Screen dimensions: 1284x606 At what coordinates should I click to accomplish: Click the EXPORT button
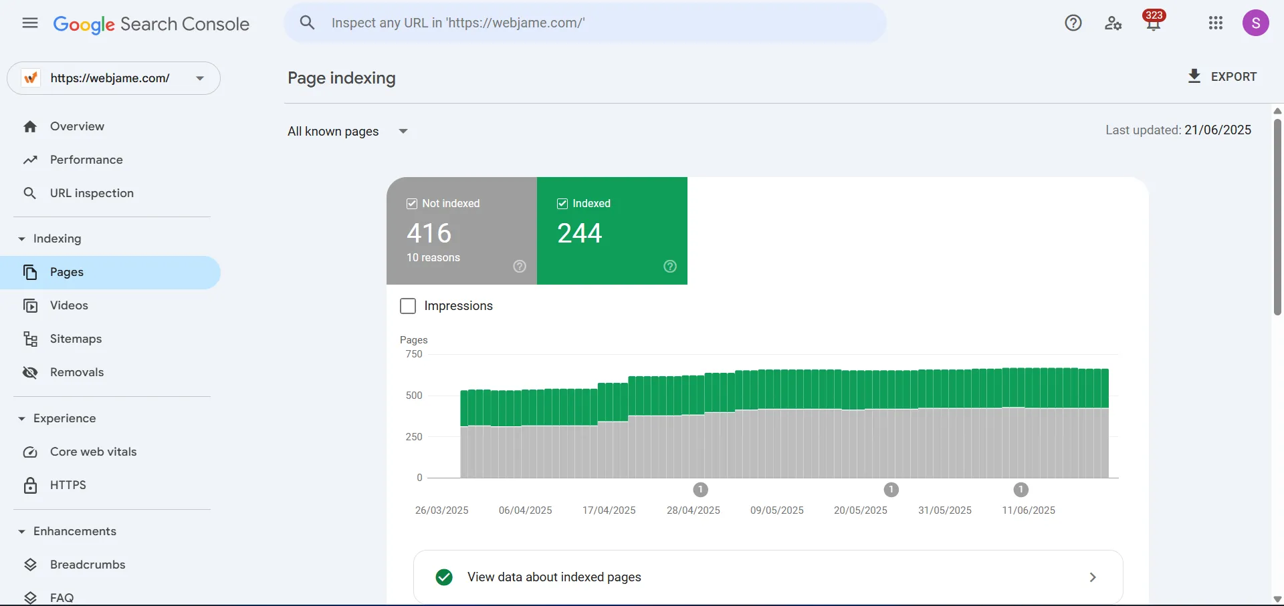(x=1222, y=77)
